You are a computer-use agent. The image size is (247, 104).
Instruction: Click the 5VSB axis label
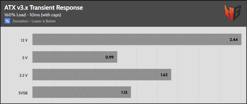coord(23,93)
